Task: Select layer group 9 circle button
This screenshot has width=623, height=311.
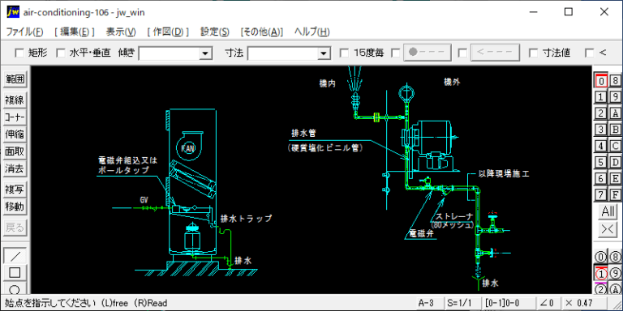Action: point(615,273)
